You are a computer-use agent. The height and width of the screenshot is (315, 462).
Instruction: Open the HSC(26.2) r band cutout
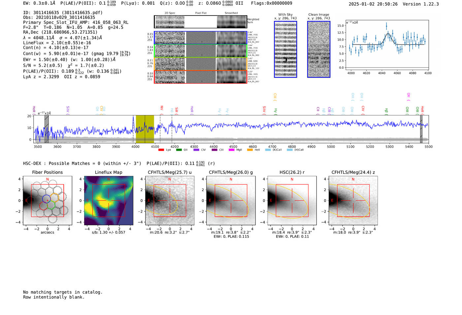[x=292, y=200]
